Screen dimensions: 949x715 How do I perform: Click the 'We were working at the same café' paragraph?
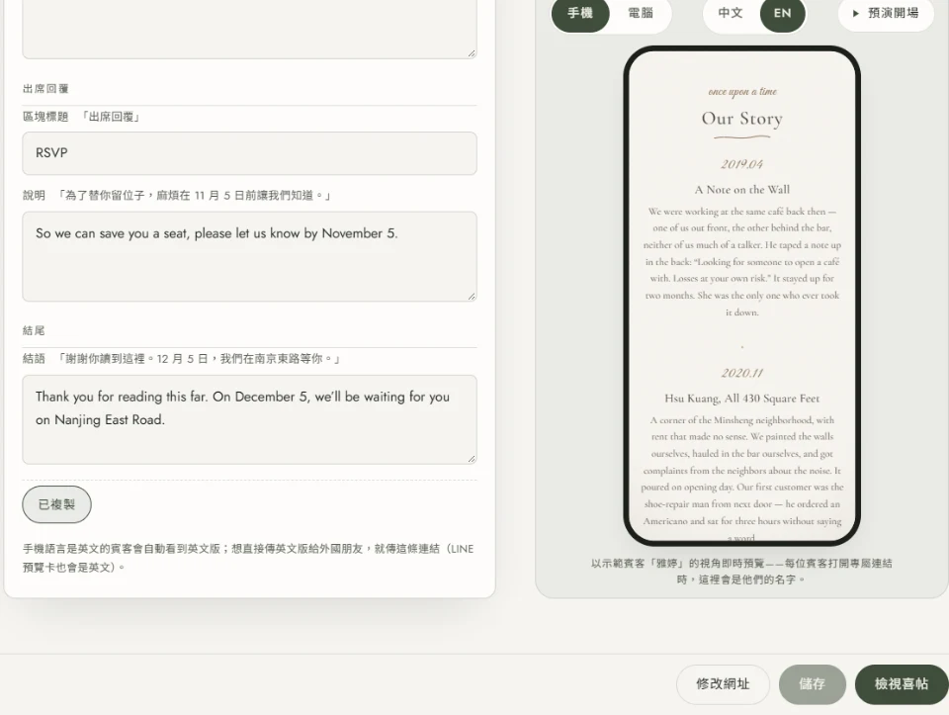[x=742, y=261]
